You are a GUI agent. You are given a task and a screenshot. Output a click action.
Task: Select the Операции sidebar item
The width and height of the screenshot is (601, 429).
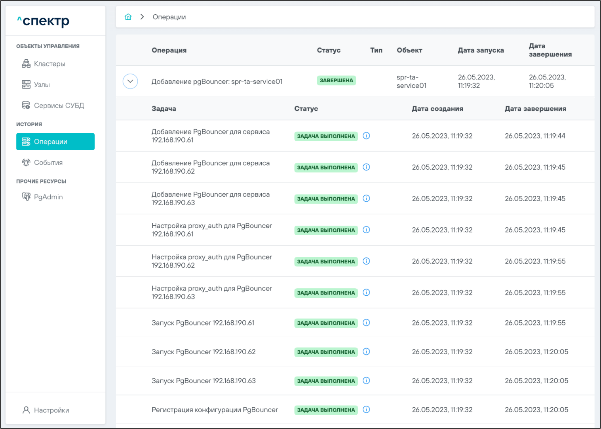(55, 142)
